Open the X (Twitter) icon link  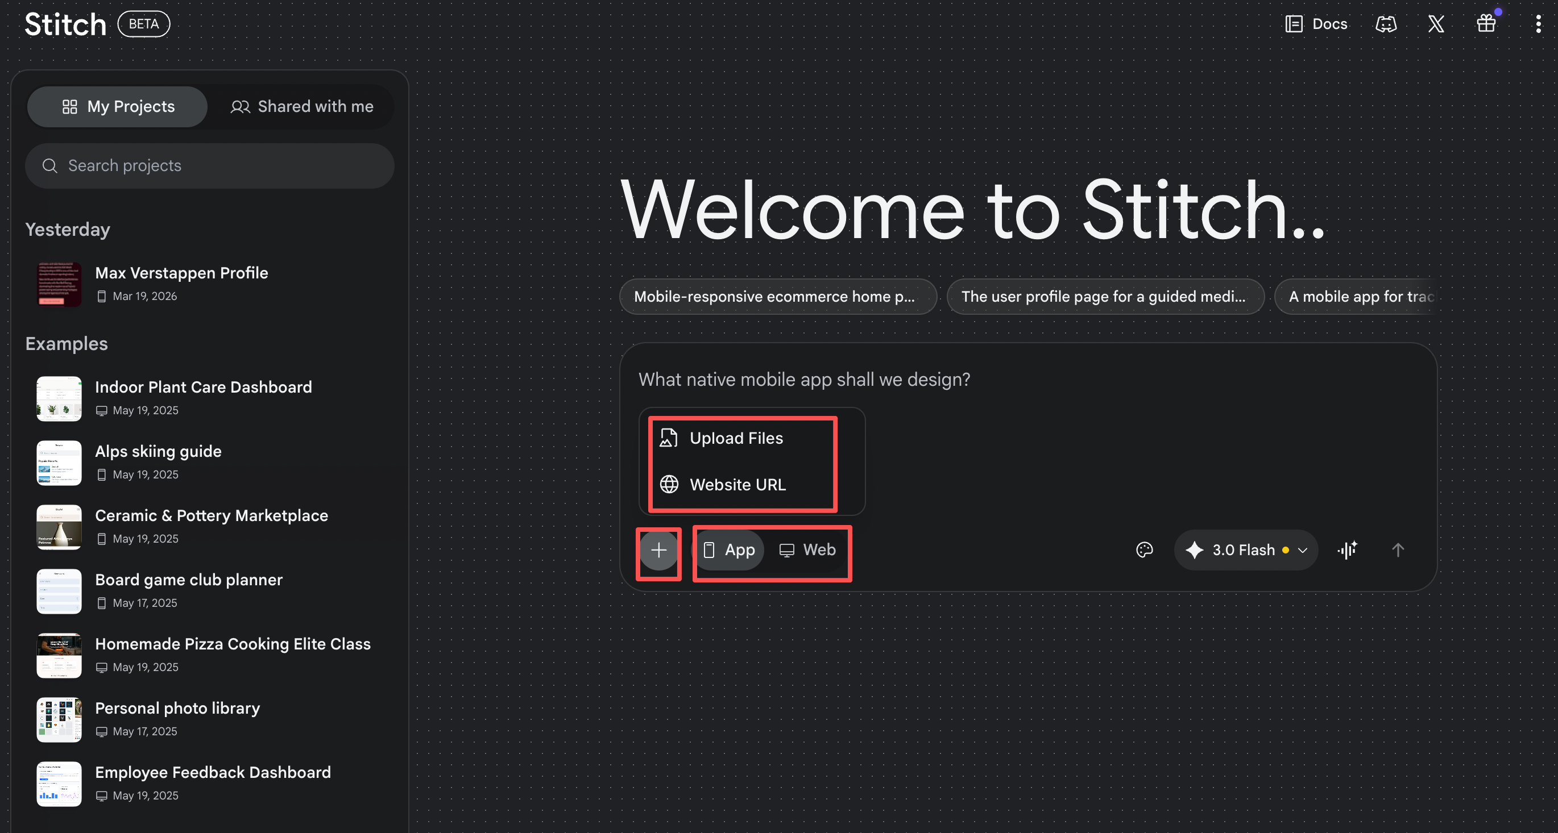click(x=1436, y=24)
